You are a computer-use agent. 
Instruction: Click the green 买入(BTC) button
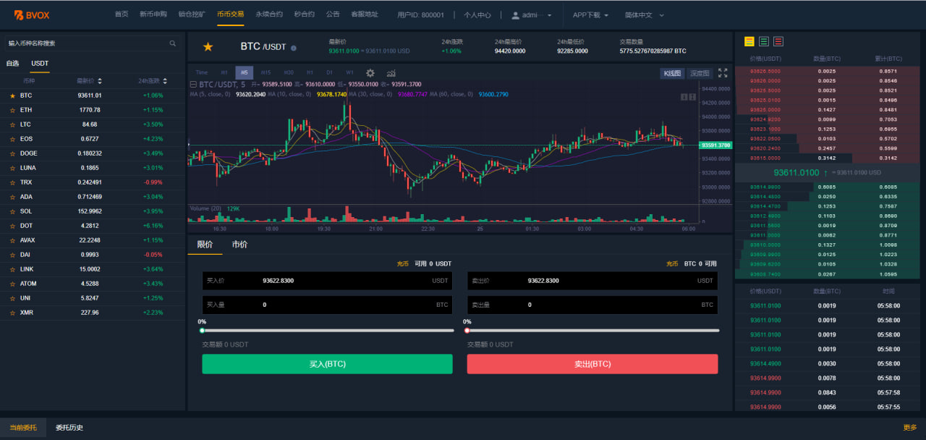[x=327, y=364]
